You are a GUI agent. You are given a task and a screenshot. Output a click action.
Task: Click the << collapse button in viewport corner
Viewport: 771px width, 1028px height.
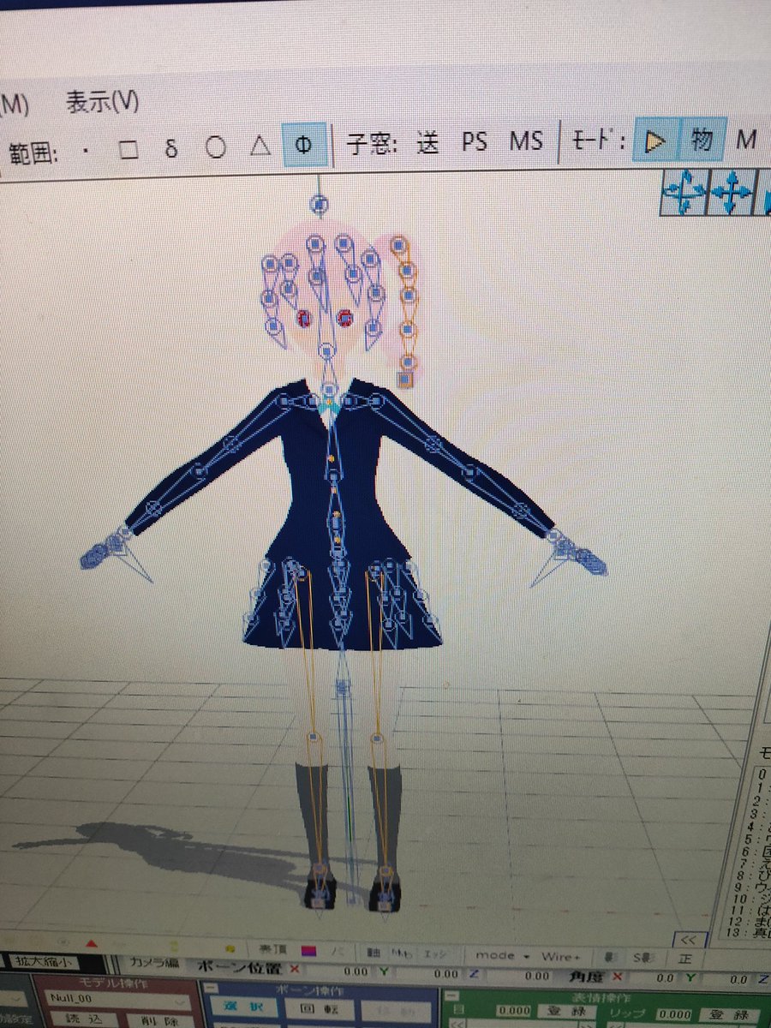[689, 938]
